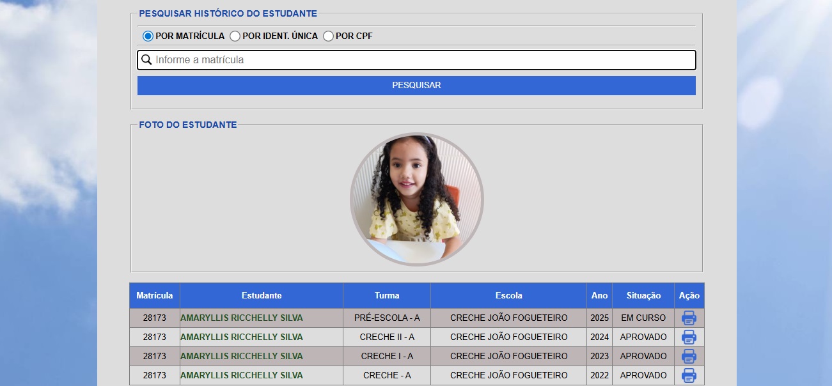Choose the POR IDENT. ÚNICA search option
Image resolution: width=832 pixels, height=386 pixels.
[235, 36]
